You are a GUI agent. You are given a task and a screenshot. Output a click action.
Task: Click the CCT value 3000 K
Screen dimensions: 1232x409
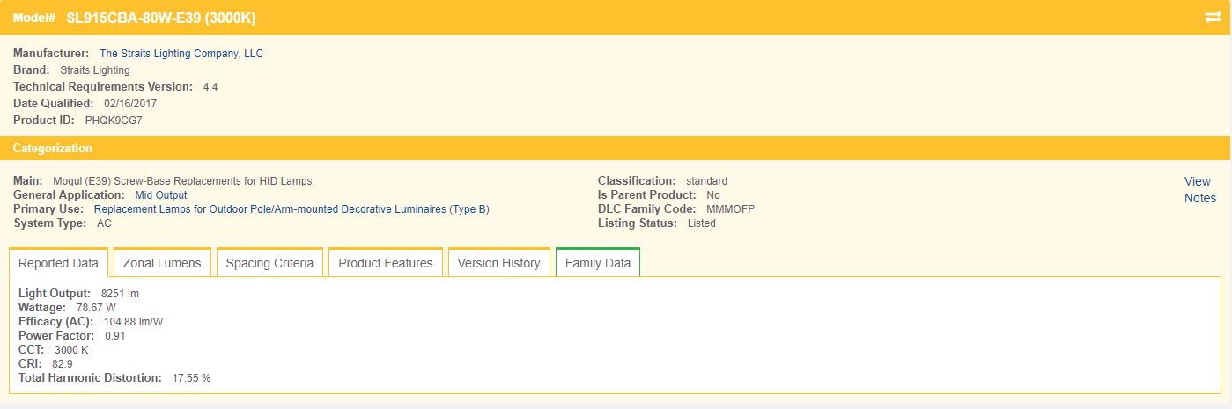(x=71, y=350)
